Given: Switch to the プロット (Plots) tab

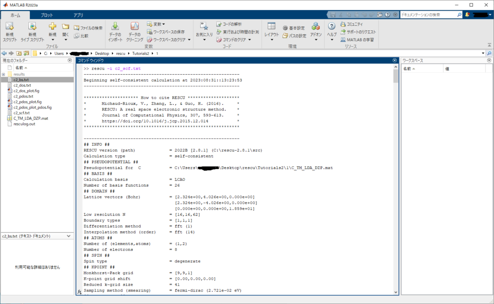Looking at the screenshot, I should point(47,15).
